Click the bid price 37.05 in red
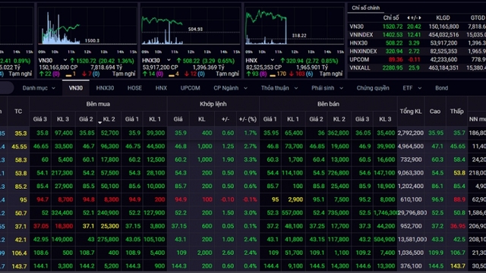486x273 pixels. (x=41, y=226)
